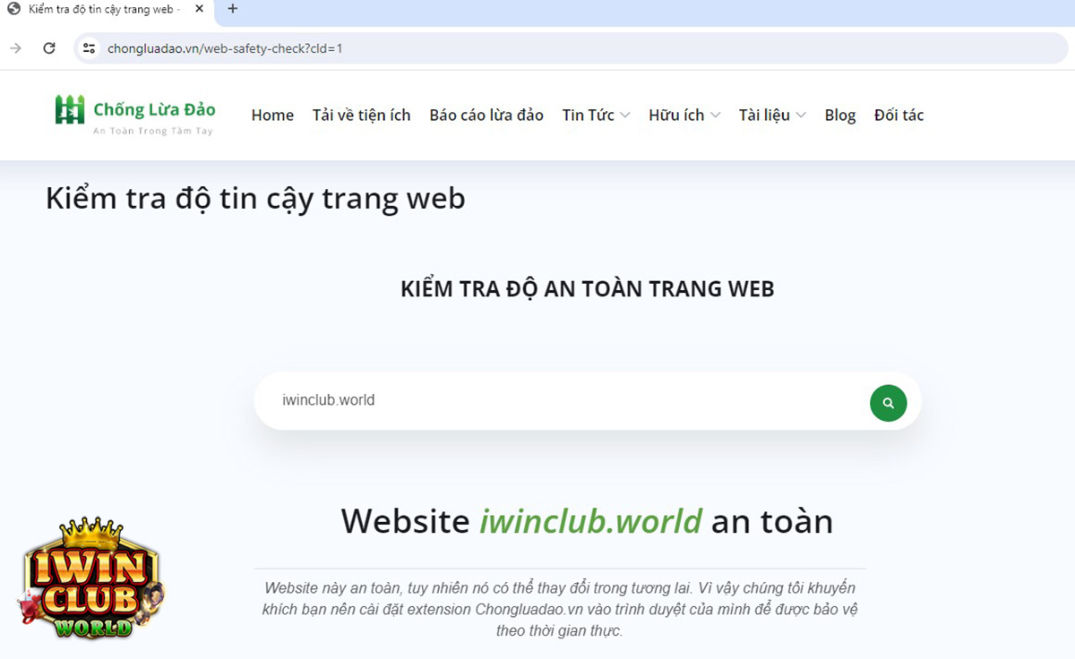Select the Kiểm tra độ tin cậy tab

click(x=107, y=9)
